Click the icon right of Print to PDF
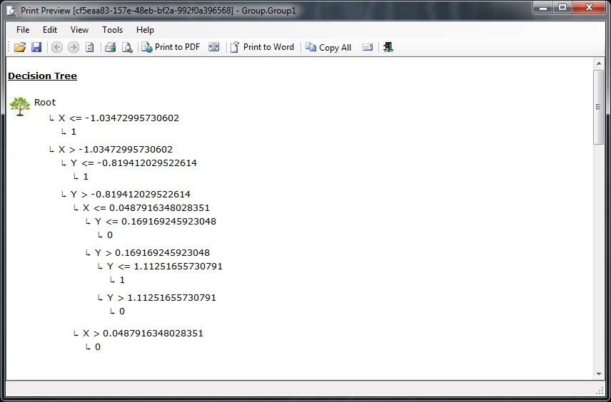 click(x=213, y=48)
